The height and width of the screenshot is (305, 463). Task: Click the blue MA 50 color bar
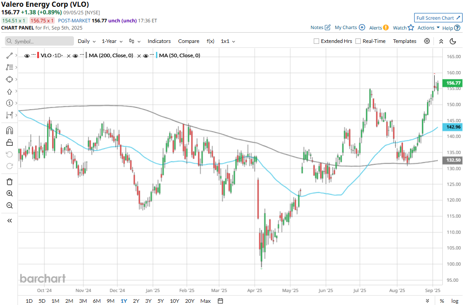tap(156, 55)
